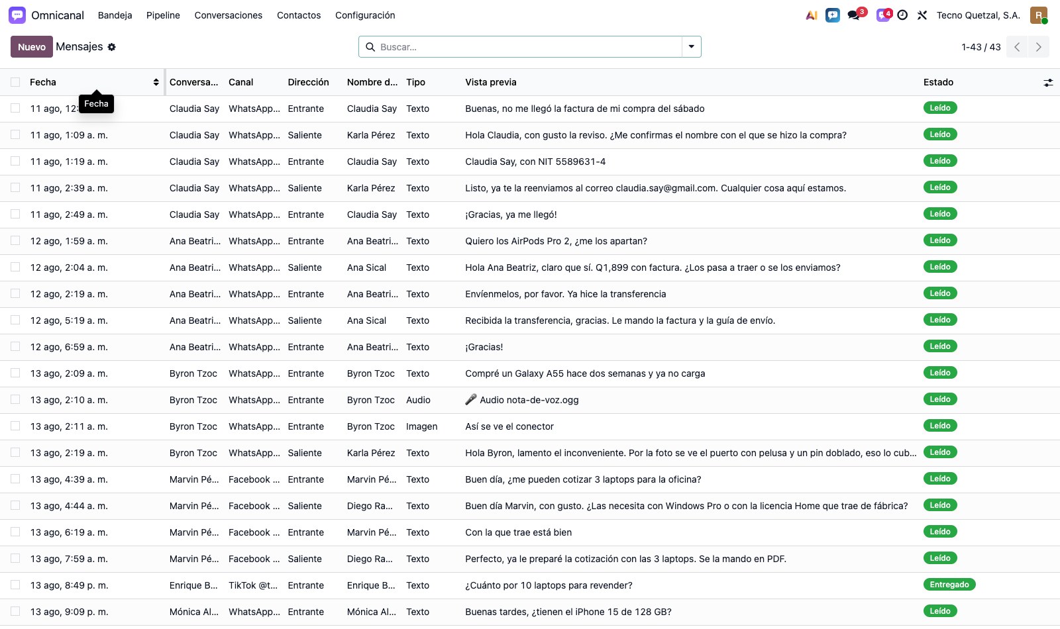Open the user avatar menu
The image size is (1060, 629).
point(1039,15)
